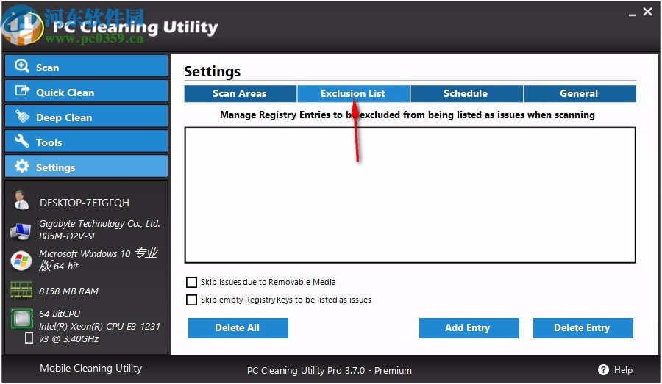Click the computer icon beside Gigabyte Technology
Viewport: 662px width, 384px height.
point(21,231)
